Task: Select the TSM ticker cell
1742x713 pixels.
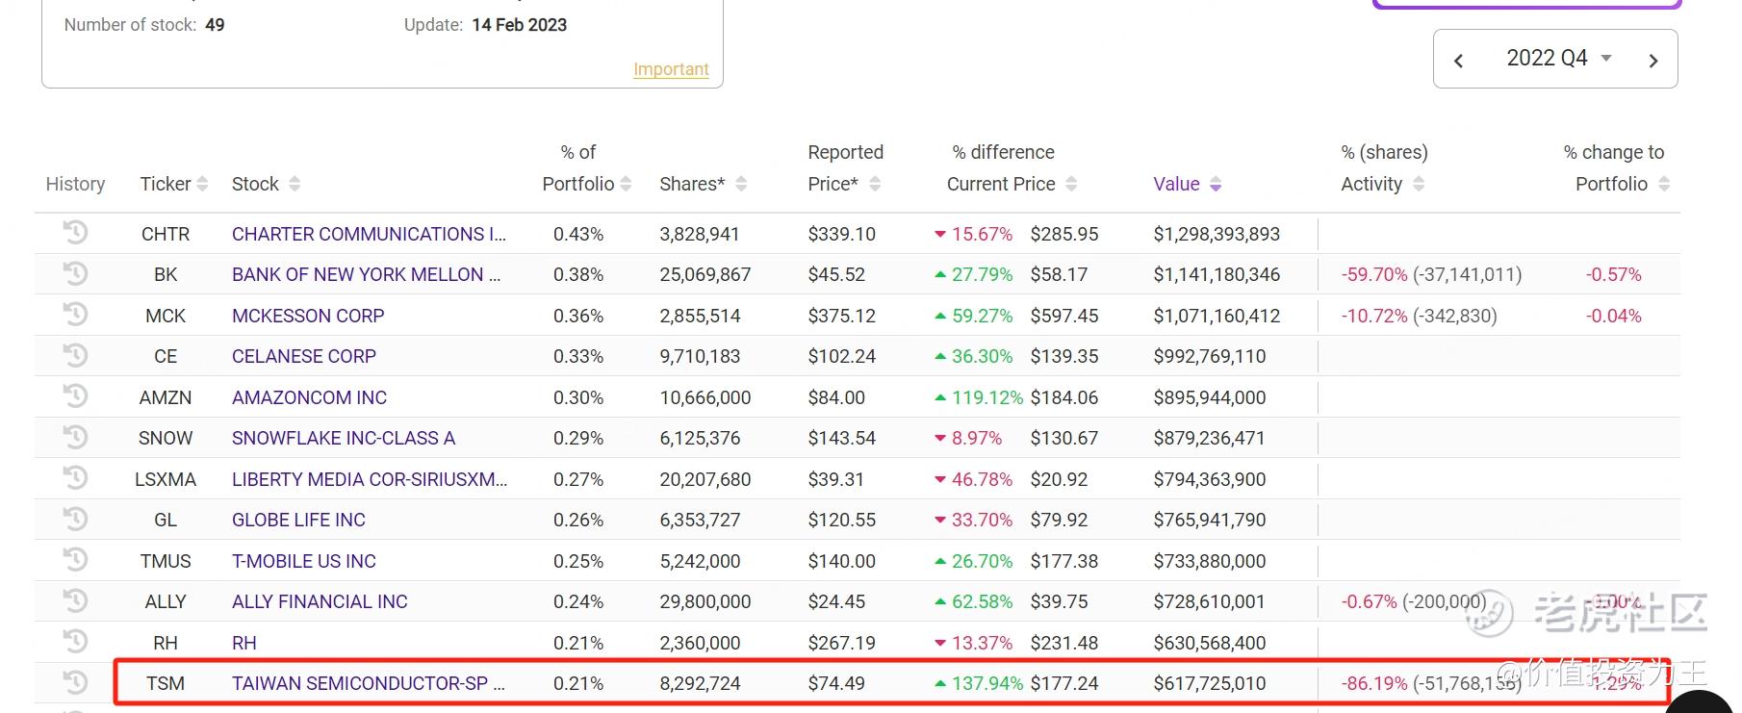Action: click(166, 683)
